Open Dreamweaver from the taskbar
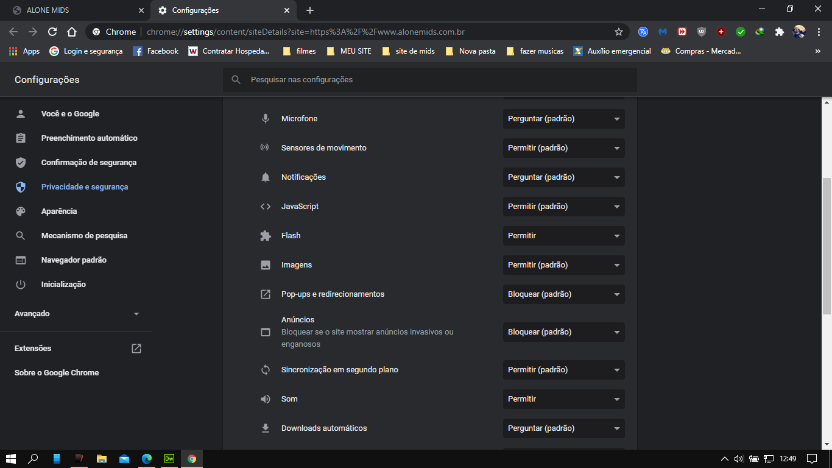The height and width of the screenshot is (468, 832). point(169,459)
